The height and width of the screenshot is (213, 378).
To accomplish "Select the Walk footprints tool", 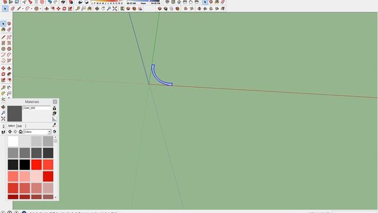I will point(3,132).
